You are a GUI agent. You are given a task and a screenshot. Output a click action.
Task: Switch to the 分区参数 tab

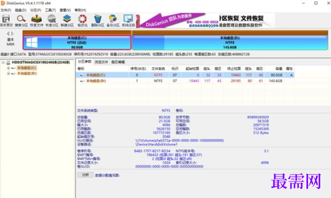pyautogui.click(x=84, y=62)
